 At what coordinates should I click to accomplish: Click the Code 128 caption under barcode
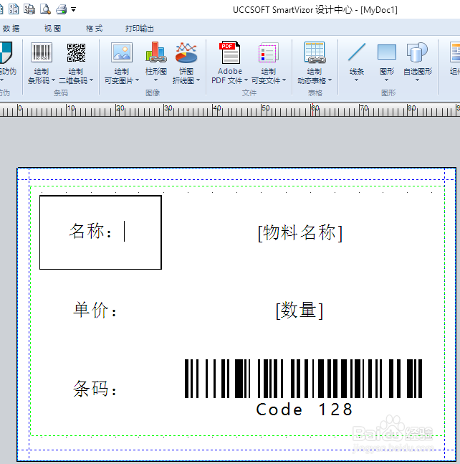pyautogui.click(x=305, y=409)
